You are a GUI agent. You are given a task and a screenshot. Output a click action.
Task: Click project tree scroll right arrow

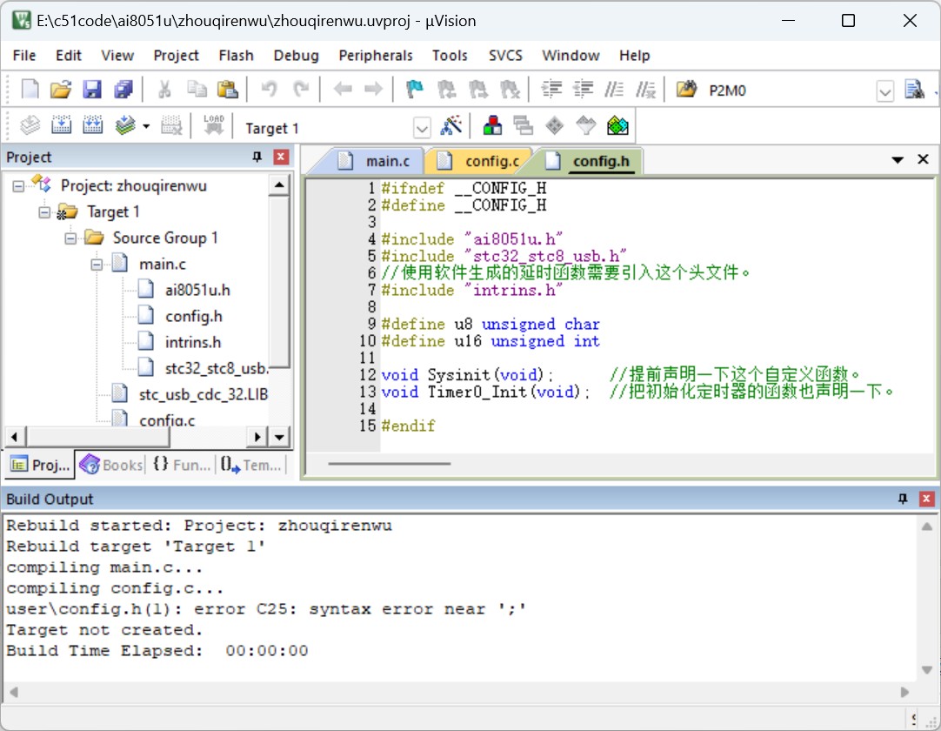pyautogui.click(x=257, y=437)
